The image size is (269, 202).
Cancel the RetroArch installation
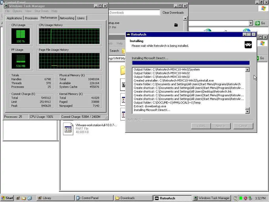point(243,126)
